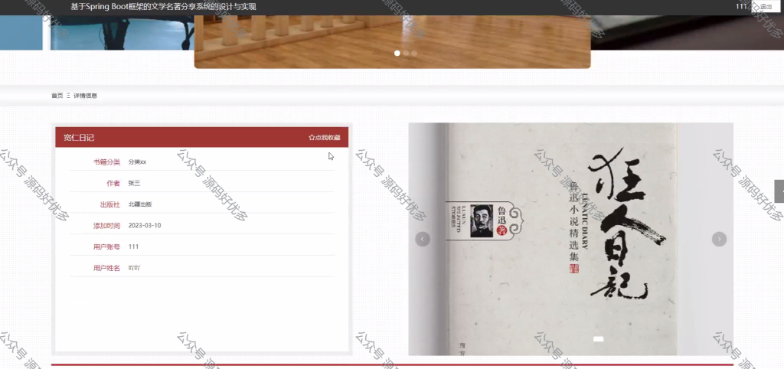Open user account 111 in top bar

tap(741, 6)
